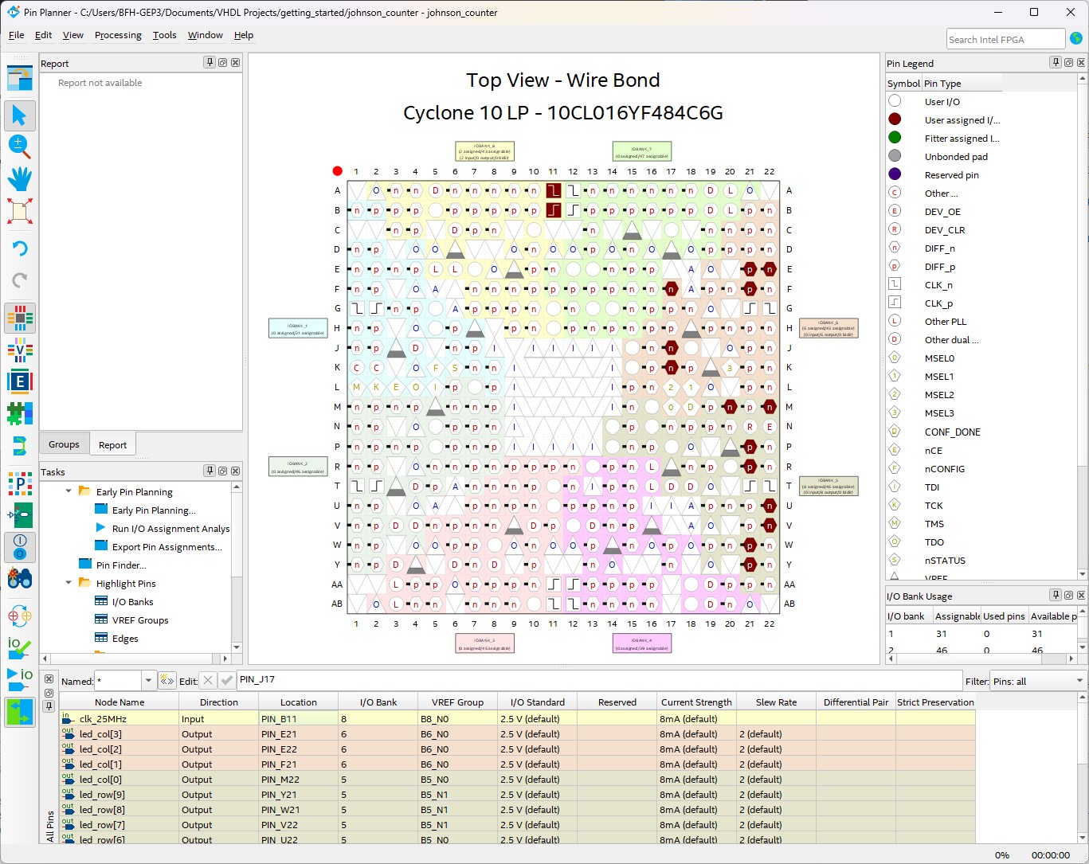Screen dimensions: 1089x864
Task: Toggle the I and O circles icon
Action: point(20,546)
